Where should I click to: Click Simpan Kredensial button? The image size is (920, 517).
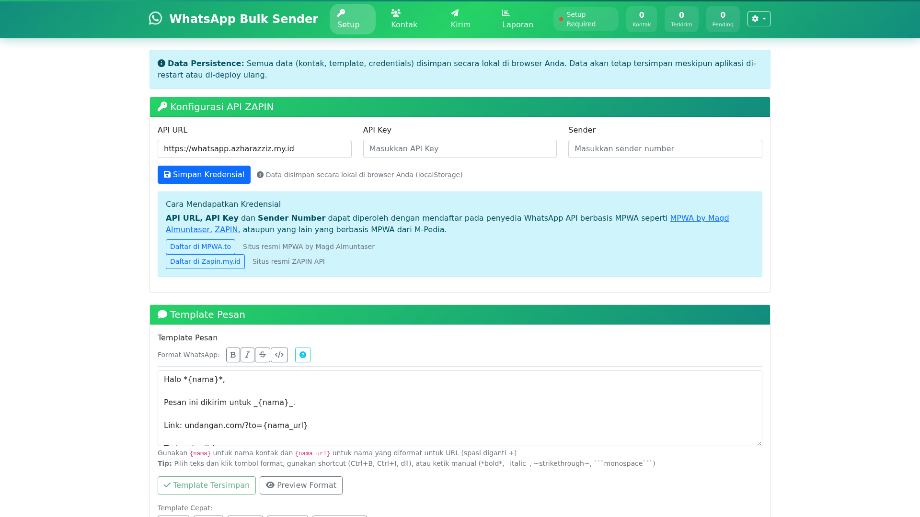[x=204, y=175]
